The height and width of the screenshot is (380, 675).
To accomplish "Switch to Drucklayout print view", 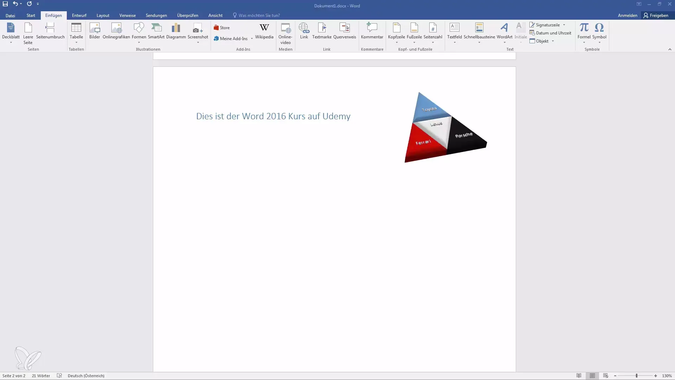I will click(x=592, y=376).
